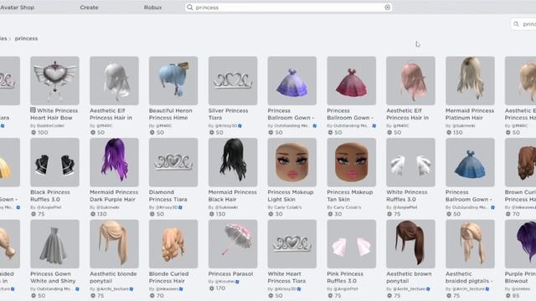Open the blue Princess Ballroom Gown thumbnail

(470, 162)
